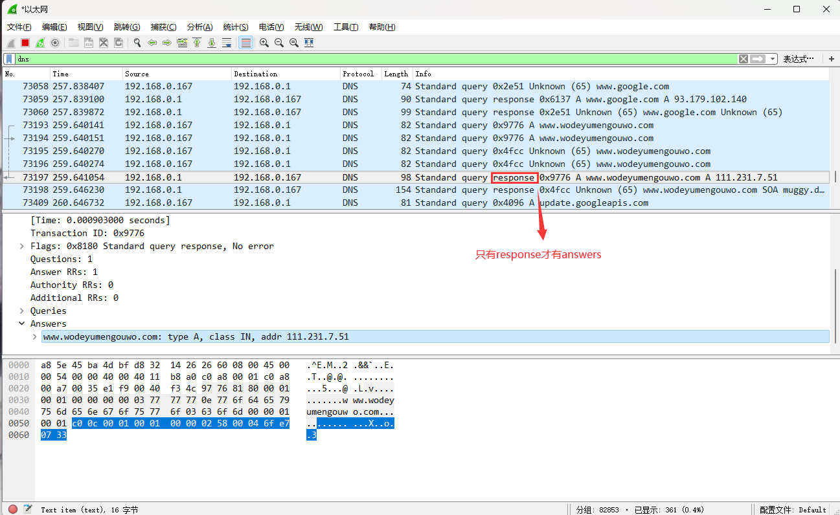
Task: Select the Answer RRs: 1 line
Action: pyautogui.click(x=64, y=272)
